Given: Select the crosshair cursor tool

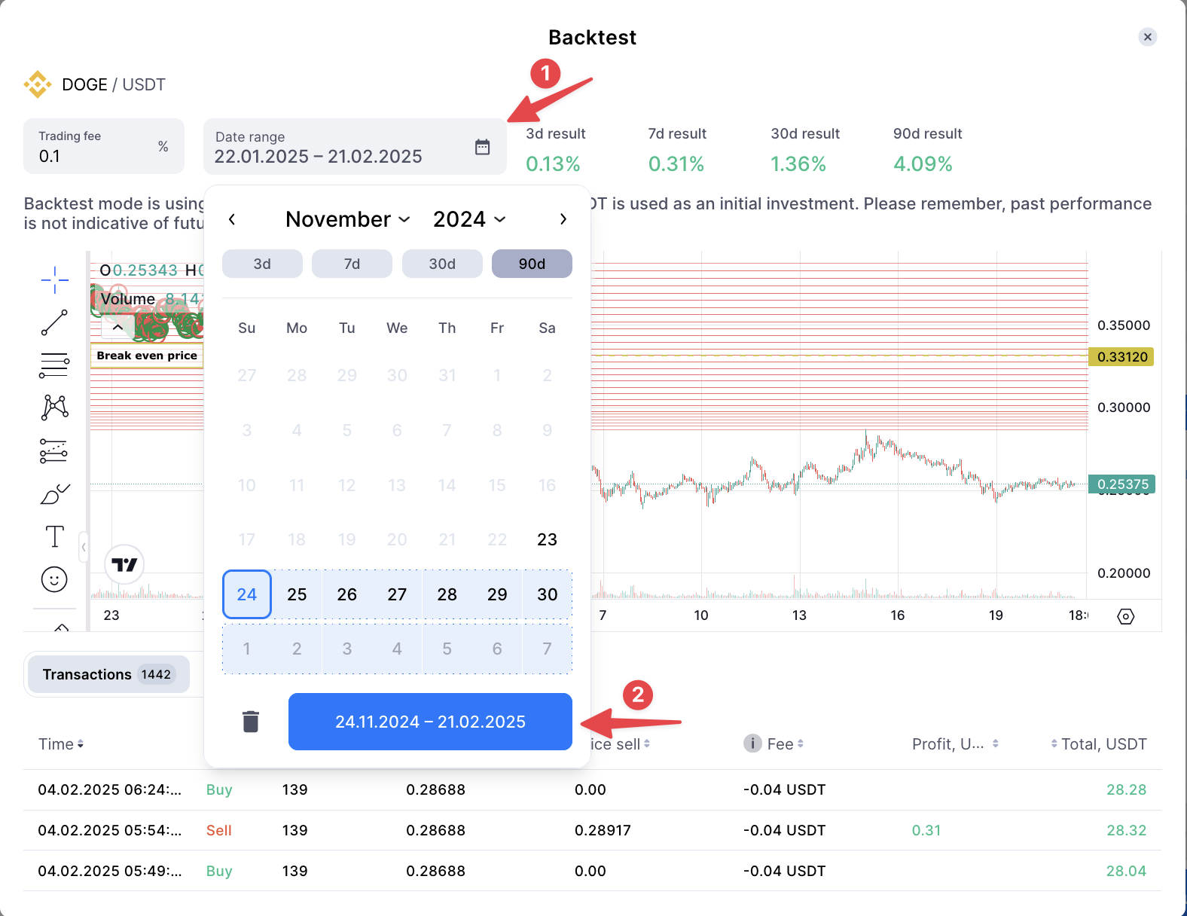Looking at the screenshot, I should [x=54, y=280].
